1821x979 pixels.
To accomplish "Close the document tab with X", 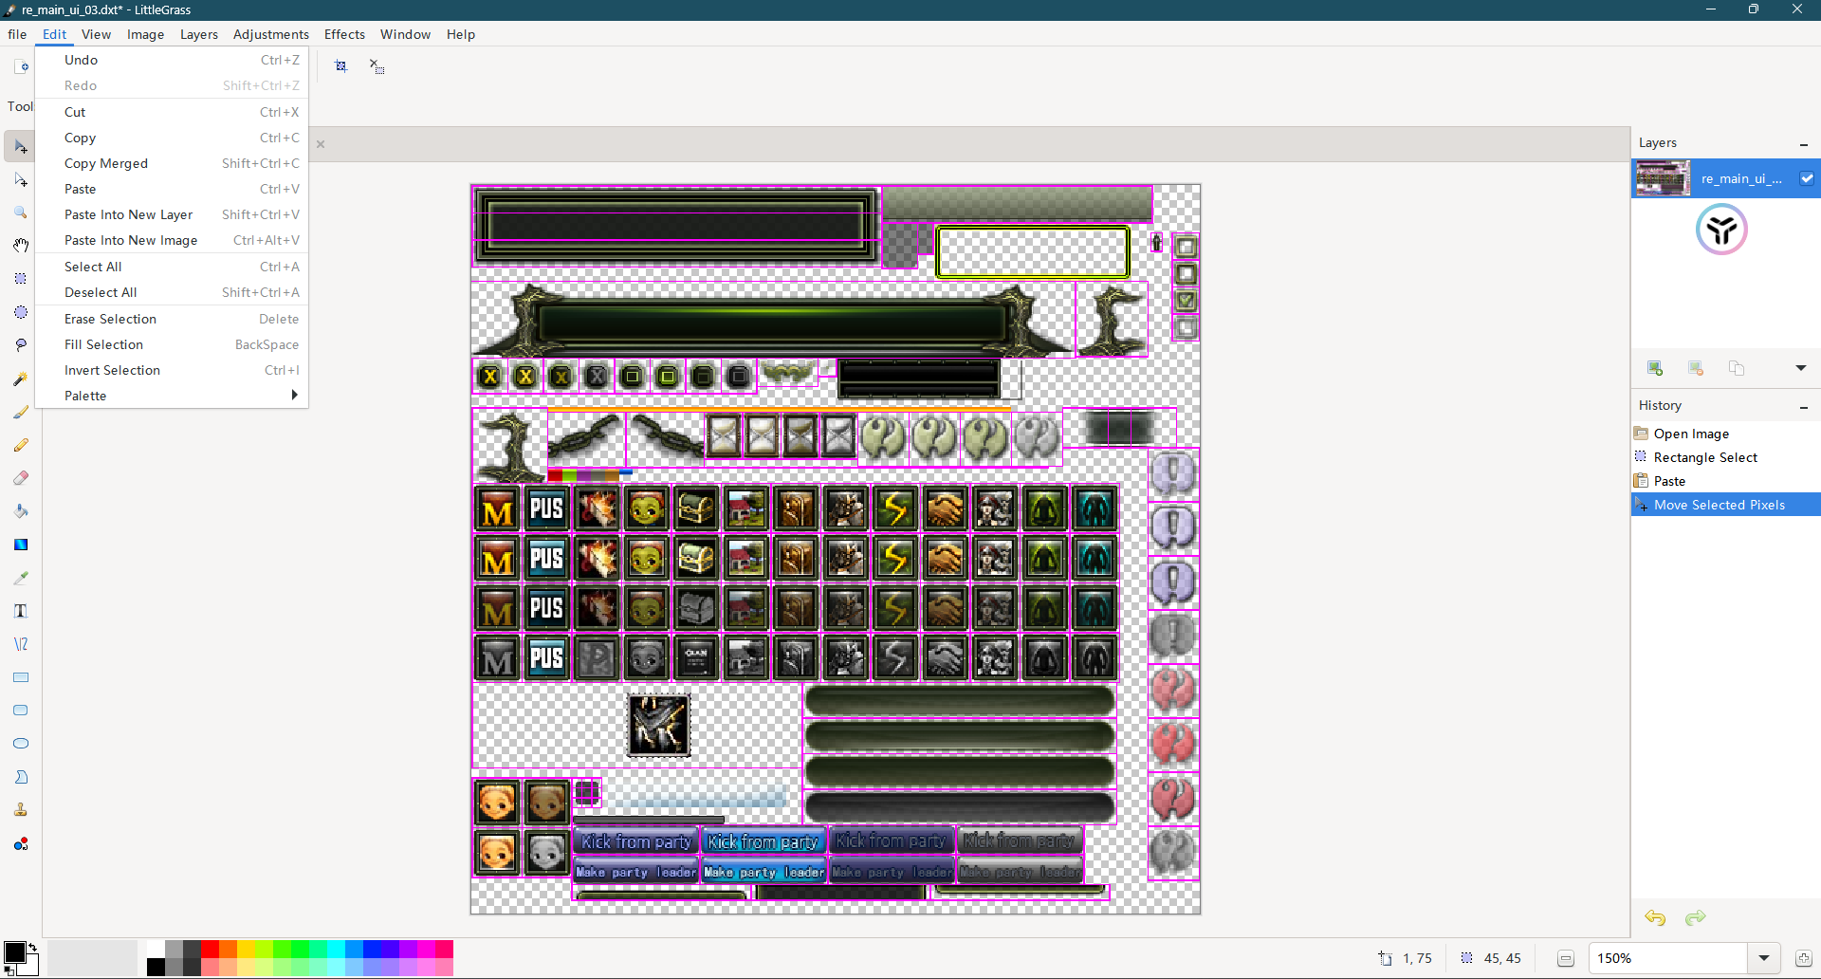I will coord(321,144).
